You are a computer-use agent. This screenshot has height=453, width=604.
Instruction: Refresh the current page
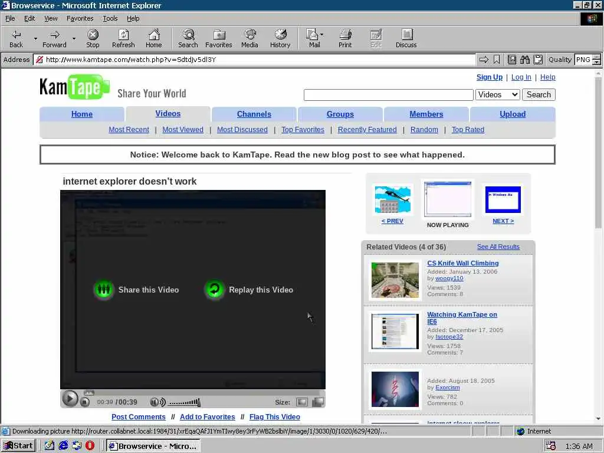(123, 38)
